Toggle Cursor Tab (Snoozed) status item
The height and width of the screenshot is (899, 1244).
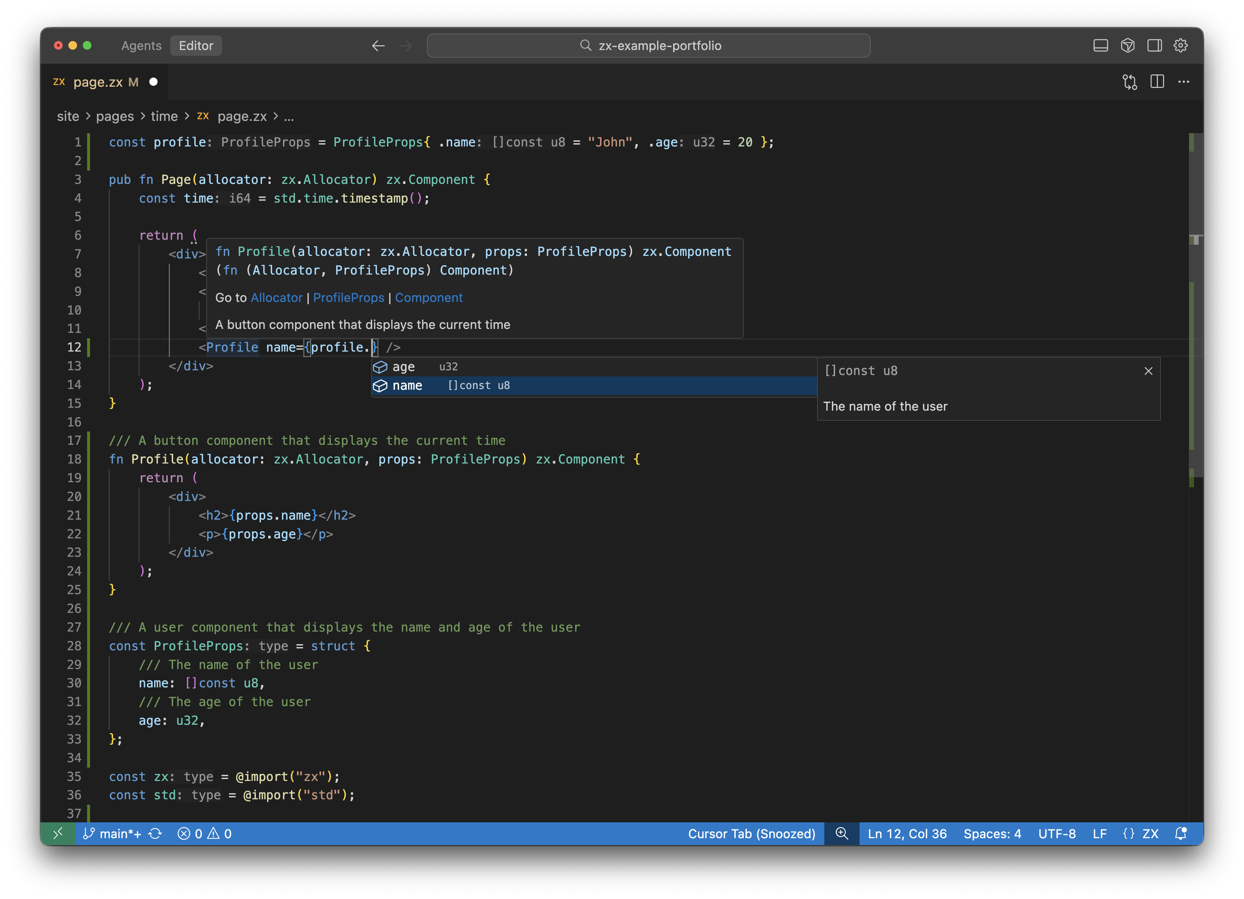click(x=752, y=833)
